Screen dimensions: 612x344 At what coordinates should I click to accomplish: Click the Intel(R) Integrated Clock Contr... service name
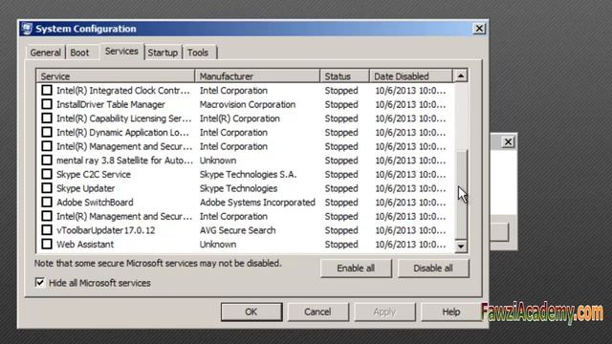tap(123, 91)
